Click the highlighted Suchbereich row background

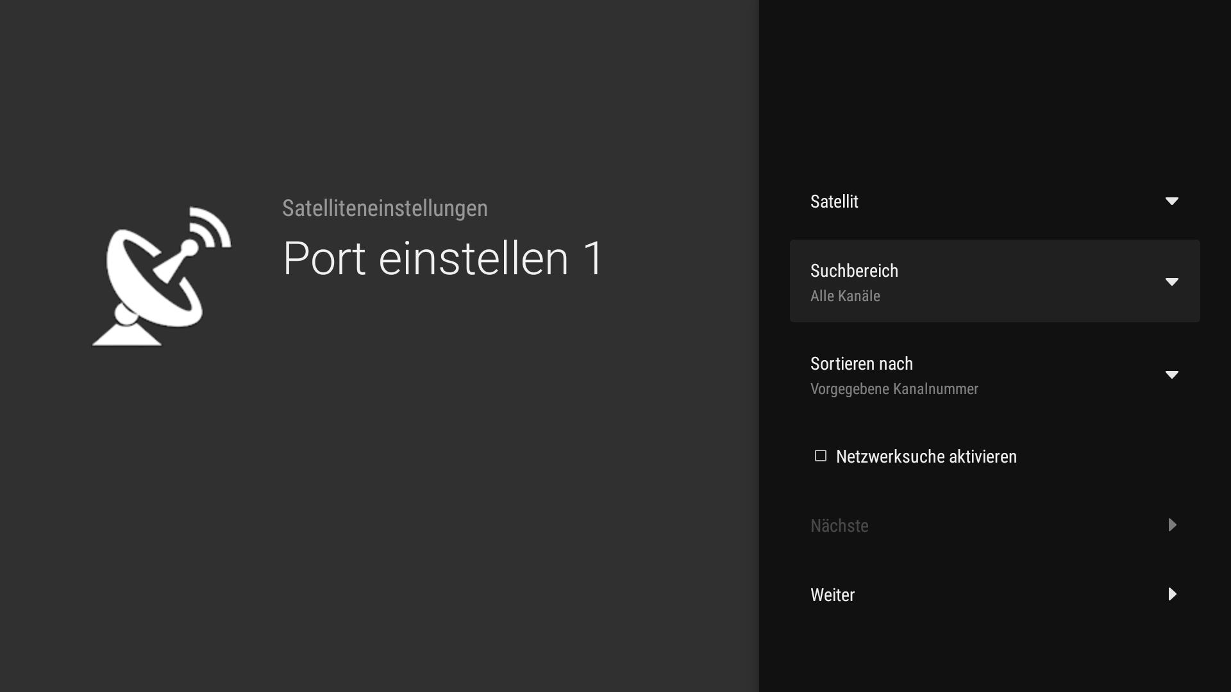pos(1026,281)
